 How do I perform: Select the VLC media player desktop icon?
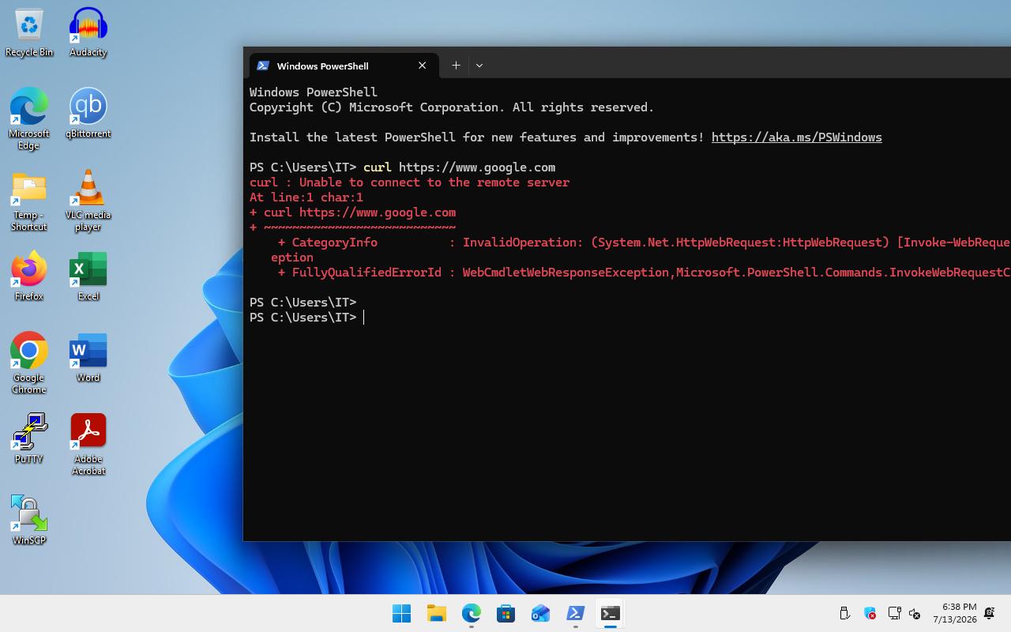click(x=88, y=201)
